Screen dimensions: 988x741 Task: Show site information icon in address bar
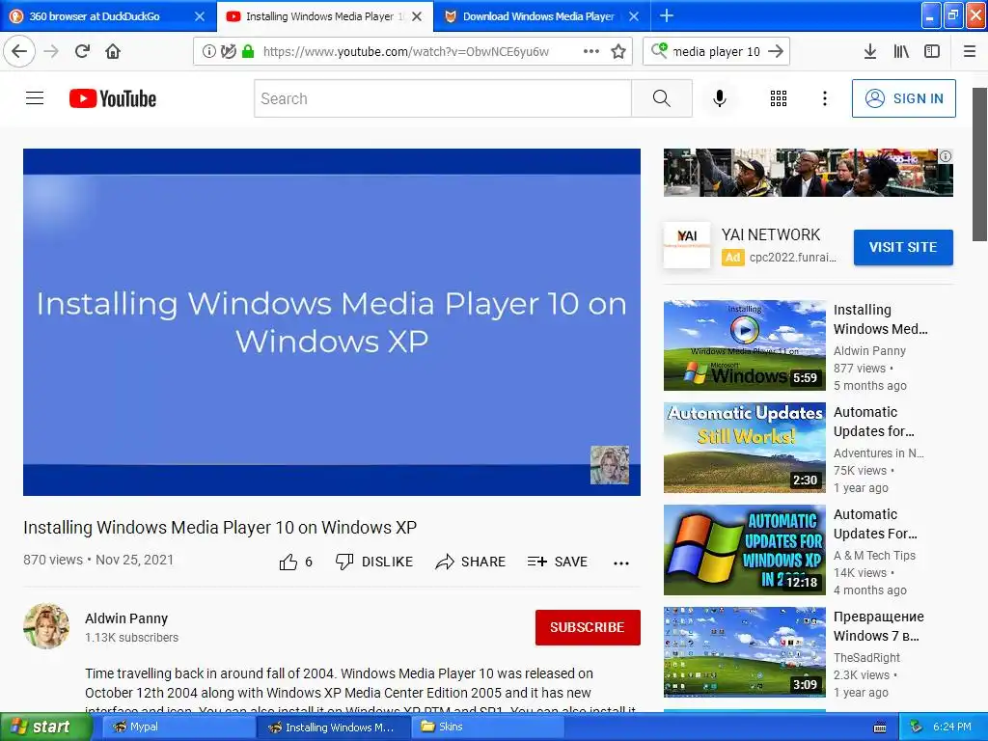click(208, 51)
